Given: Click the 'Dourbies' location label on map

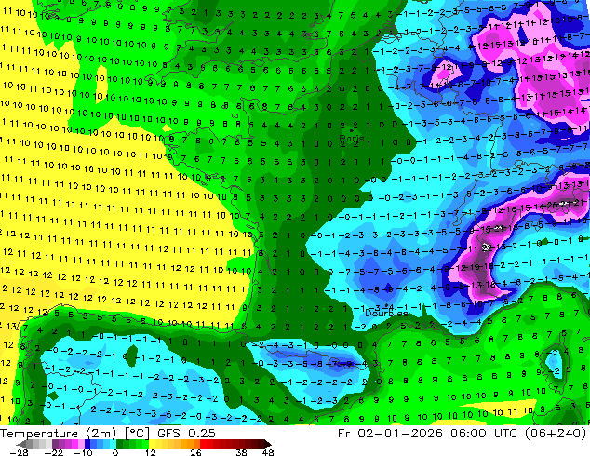Looking at the screenshot, I should coord(386,313).
